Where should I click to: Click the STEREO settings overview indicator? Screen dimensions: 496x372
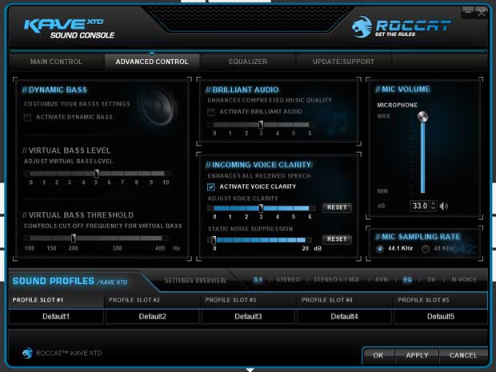coord(288,280)
